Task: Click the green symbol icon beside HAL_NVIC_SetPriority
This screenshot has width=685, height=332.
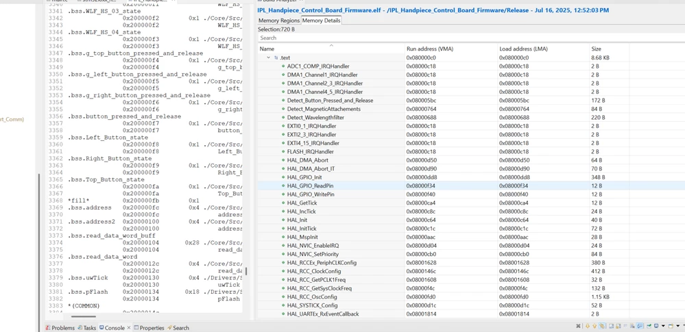Action: click(283, 254)
